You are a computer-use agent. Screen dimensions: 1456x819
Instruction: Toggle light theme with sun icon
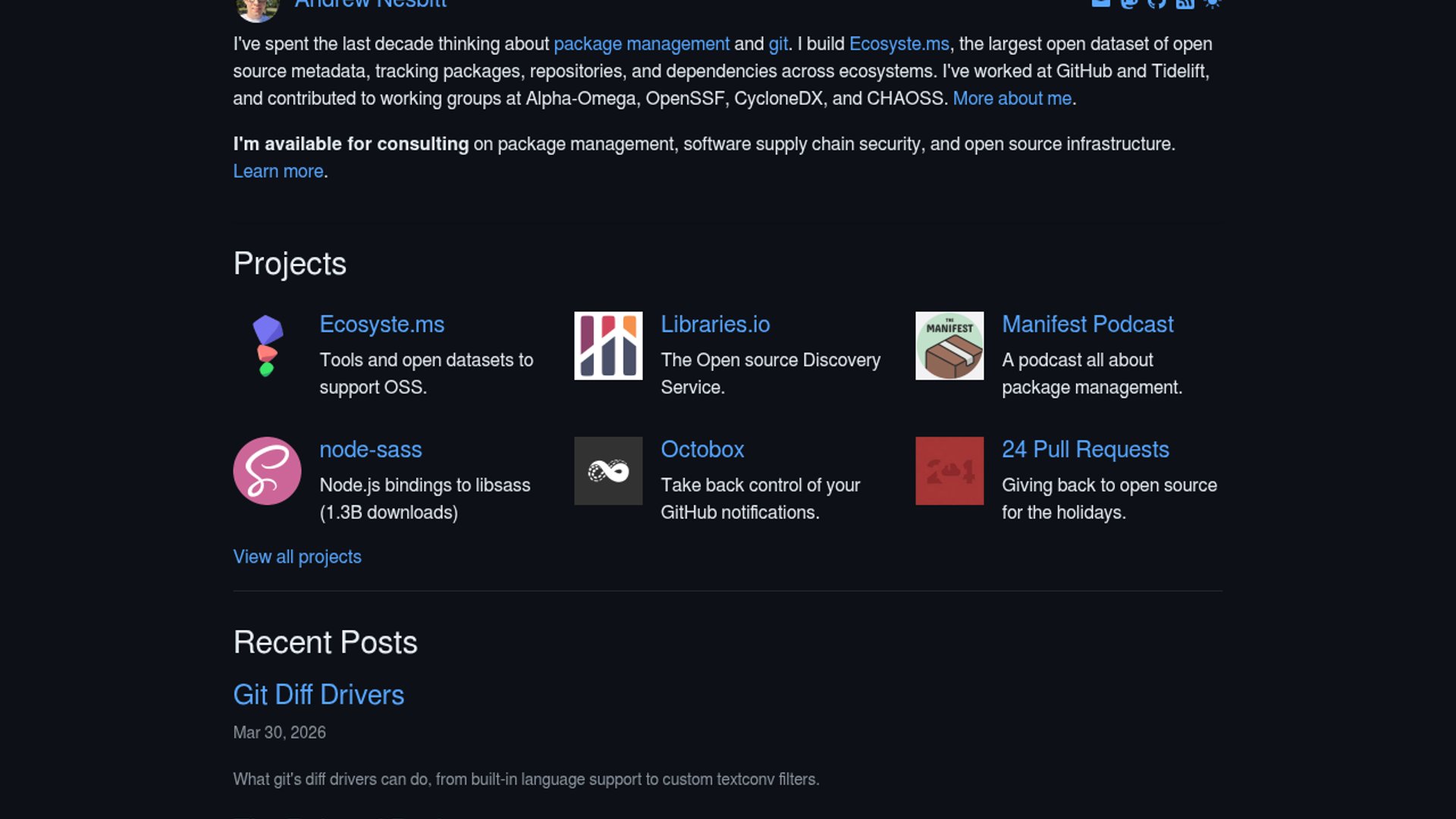coord(1212,3)
